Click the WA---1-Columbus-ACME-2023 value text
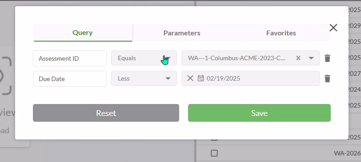 tap(237, 58)
